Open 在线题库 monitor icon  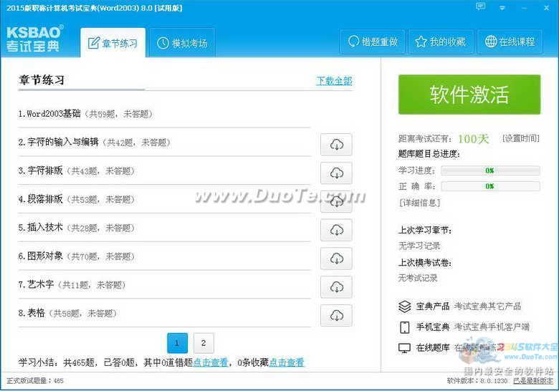[x=405, y=348]
